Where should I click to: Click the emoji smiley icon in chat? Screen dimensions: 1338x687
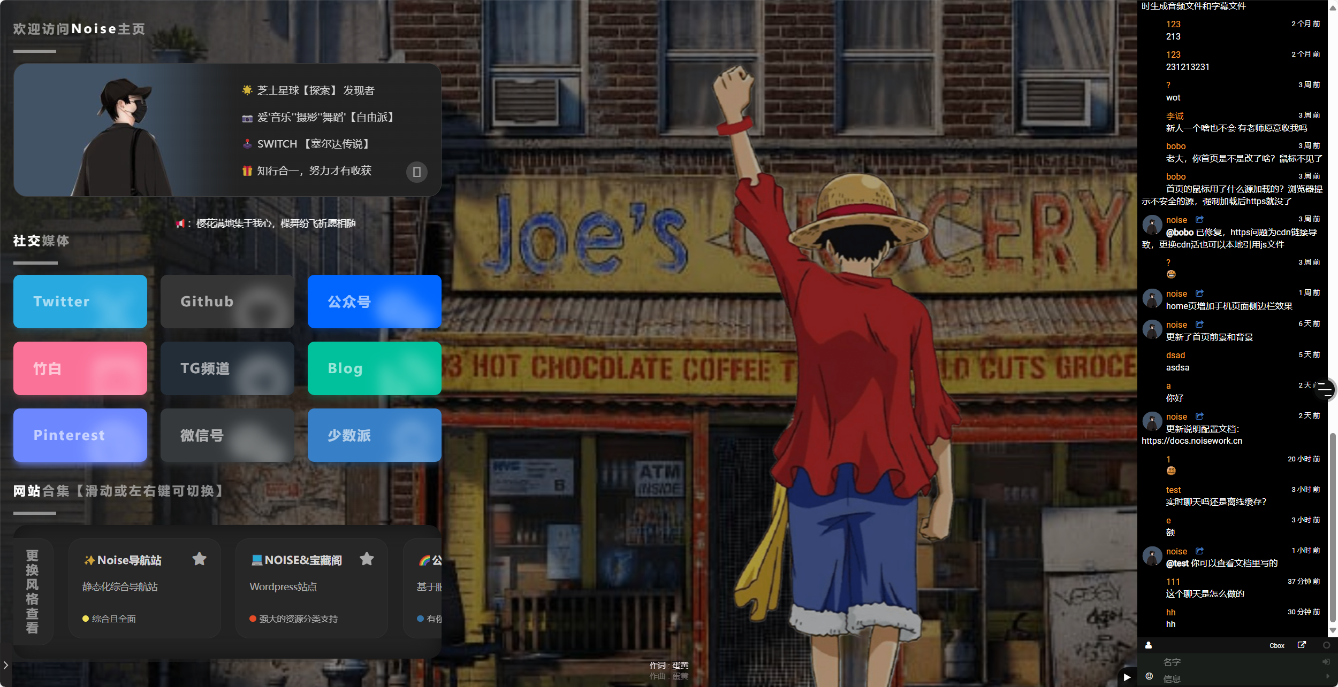[1149, 676]
